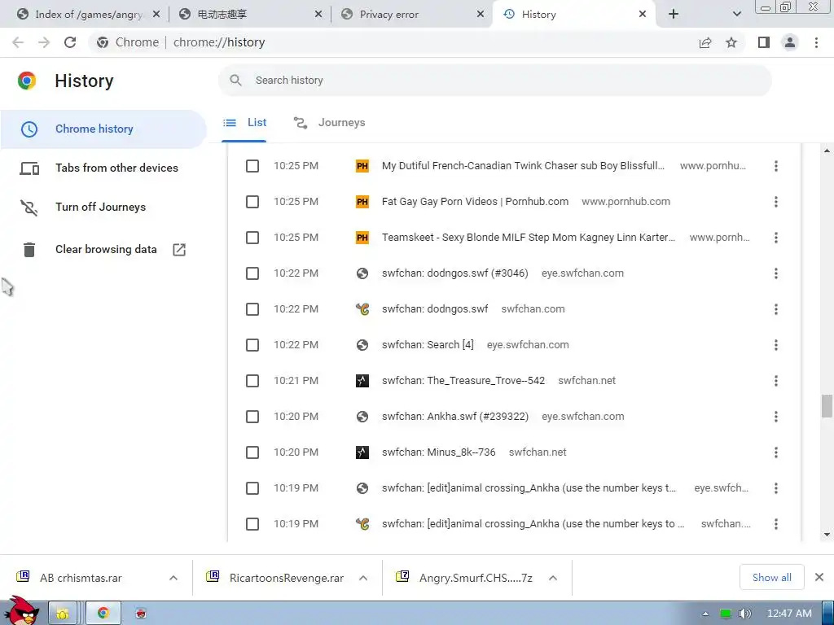
Task: Open more actions for swfchan.com dodngos.swf entry
Action: click(x=776, y=309)
